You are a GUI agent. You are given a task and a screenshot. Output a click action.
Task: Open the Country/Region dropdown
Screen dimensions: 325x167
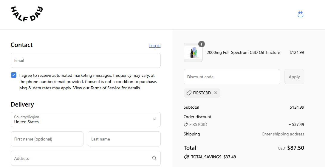[x=86, y=119]
